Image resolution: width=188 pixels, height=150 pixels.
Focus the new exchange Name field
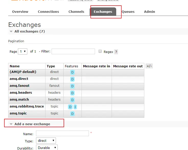pos(63,133)
